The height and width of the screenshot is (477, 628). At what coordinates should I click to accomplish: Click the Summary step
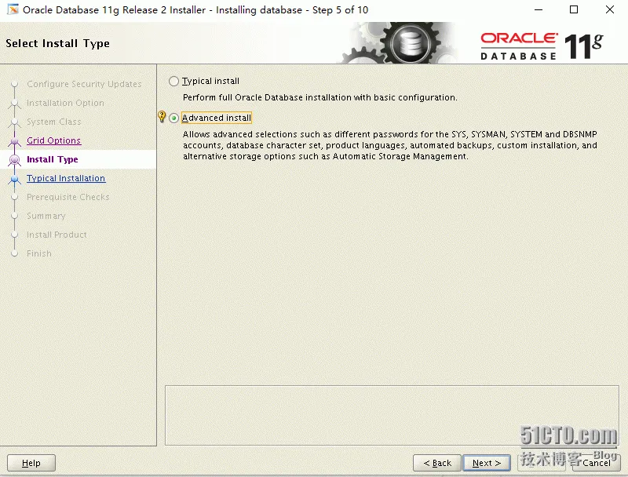tap(46, 216)
